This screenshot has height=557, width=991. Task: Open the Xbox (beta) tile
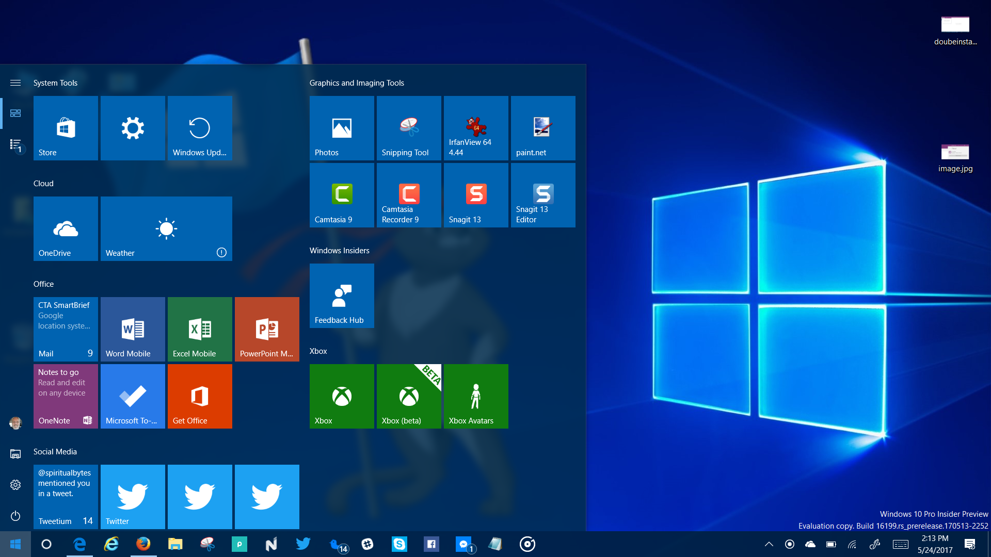[409, 396]
